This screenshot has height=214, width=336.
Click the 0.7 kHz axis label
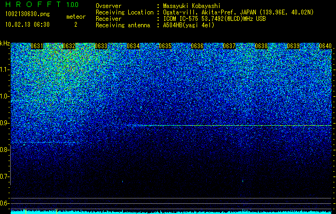[x=5, y=177]
